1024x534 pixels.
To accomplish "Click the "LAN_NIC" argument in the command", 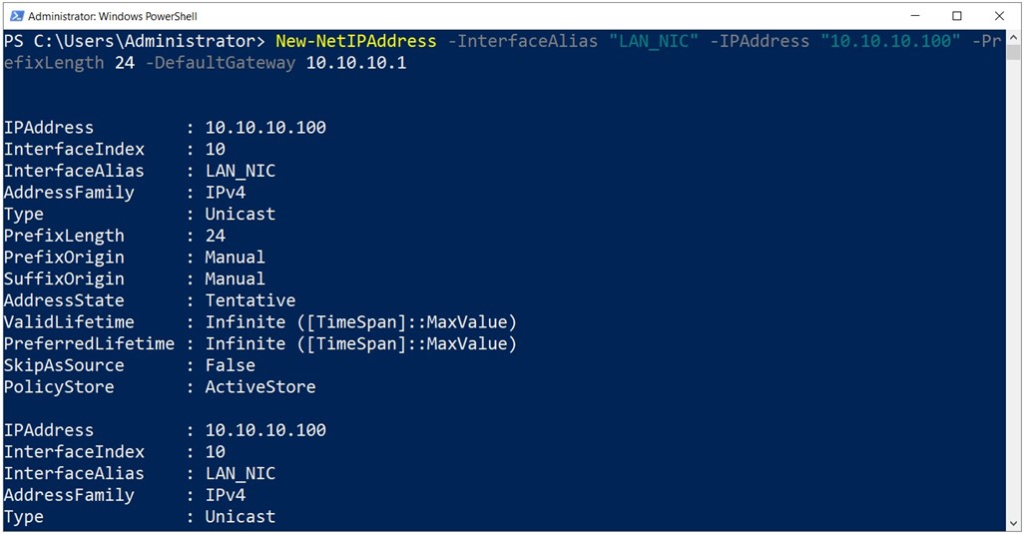I will (x=654, y=41).
